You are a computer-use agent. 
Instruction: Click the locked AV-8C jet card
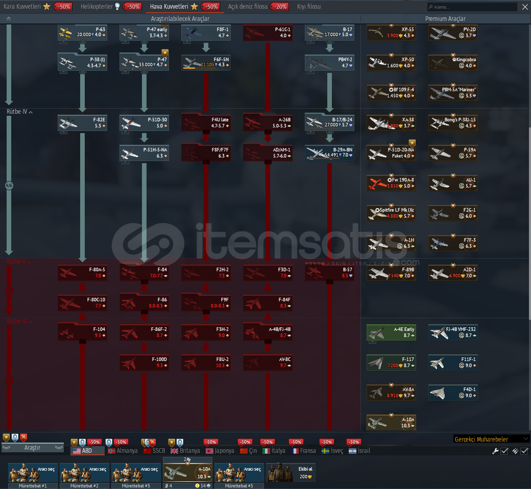(268, 363)
